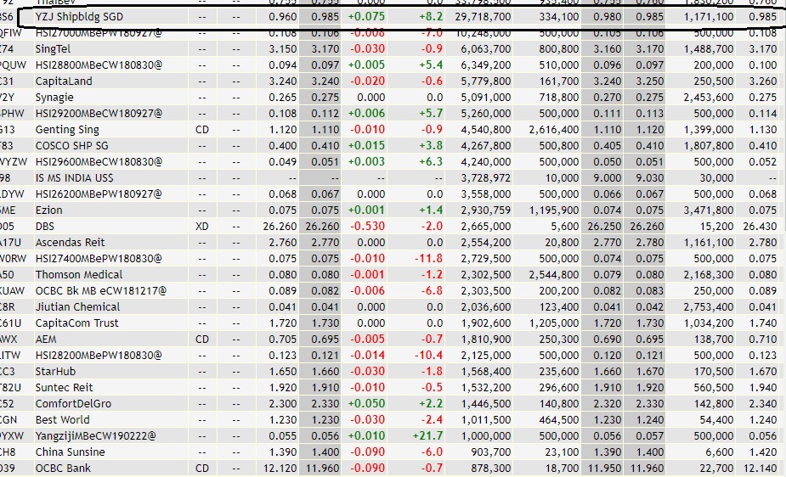Image resolution: width=786 pixels, height=477 pixels.
Task: Select the OCBC Bk MB eCW181217@ name
Action: (101, 291)
